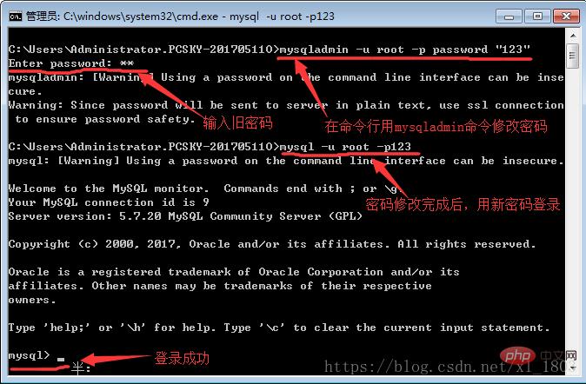Open the blog.csdn.net watermark link
The image size is (586, 384).
(445, 367)
